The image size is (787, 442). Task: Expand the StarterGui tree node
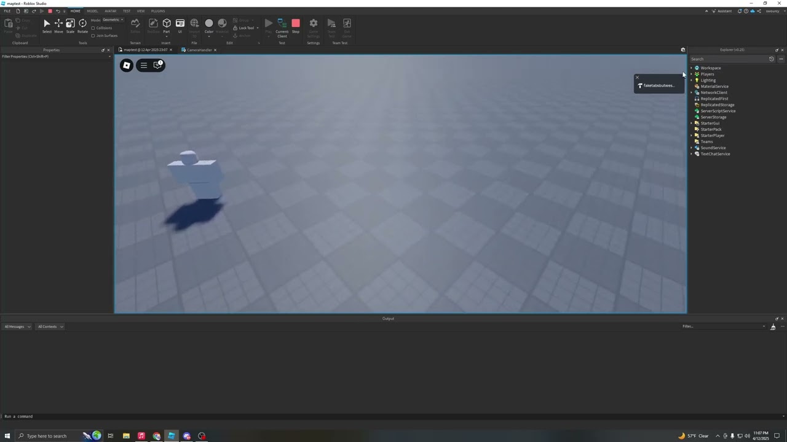click(691, 123)
